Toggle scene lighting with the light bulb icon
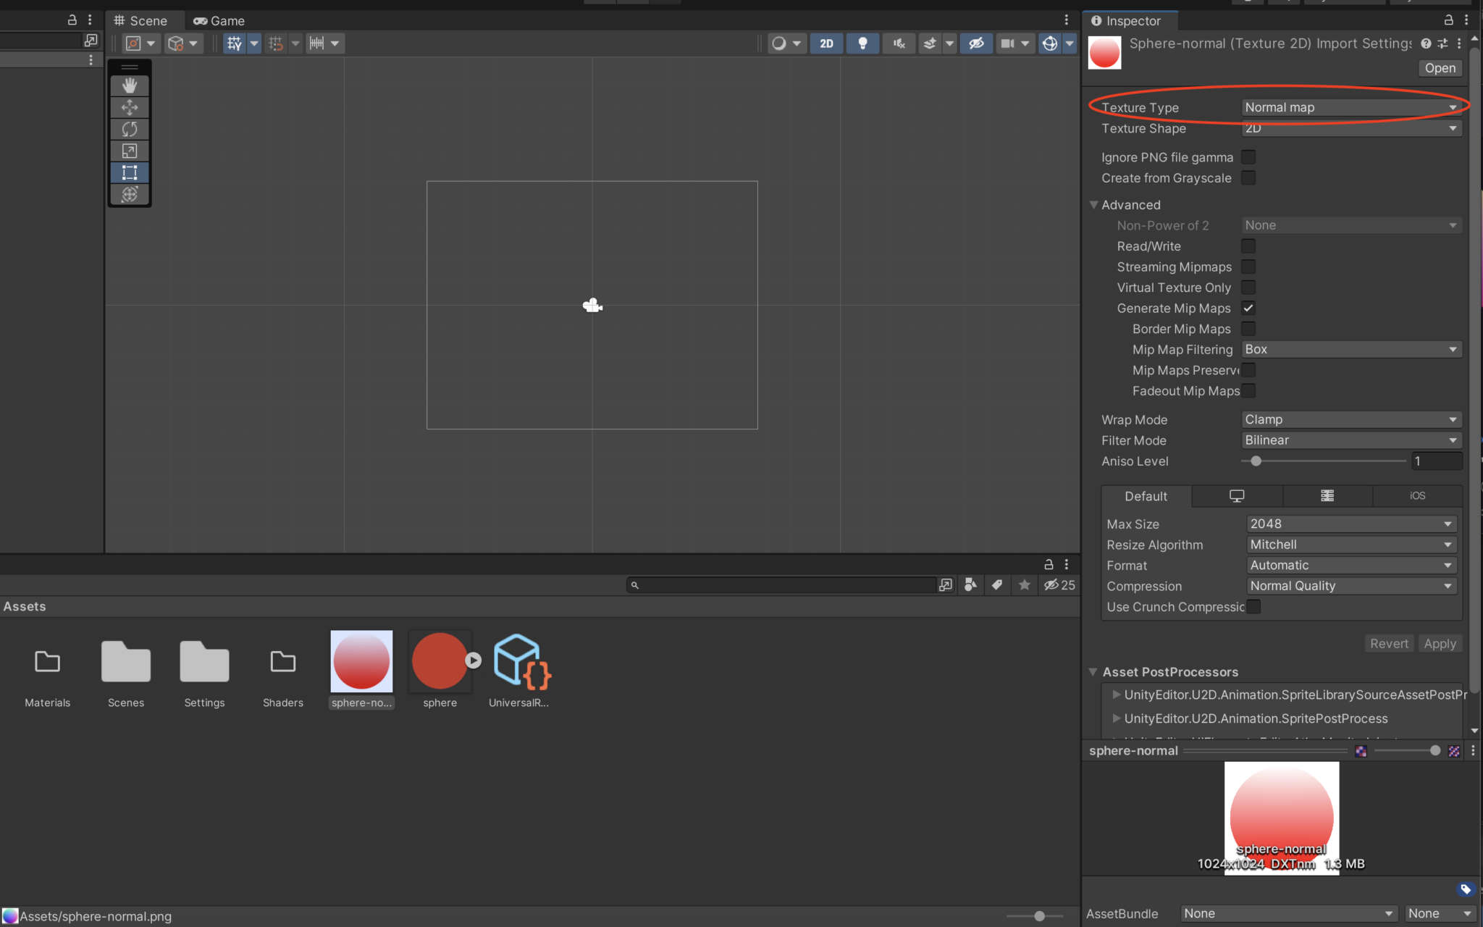 (862, 43)
